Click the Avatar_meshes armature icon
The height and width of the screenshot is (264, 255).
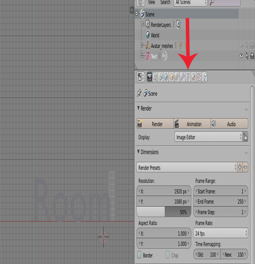[x=148, y=45]
